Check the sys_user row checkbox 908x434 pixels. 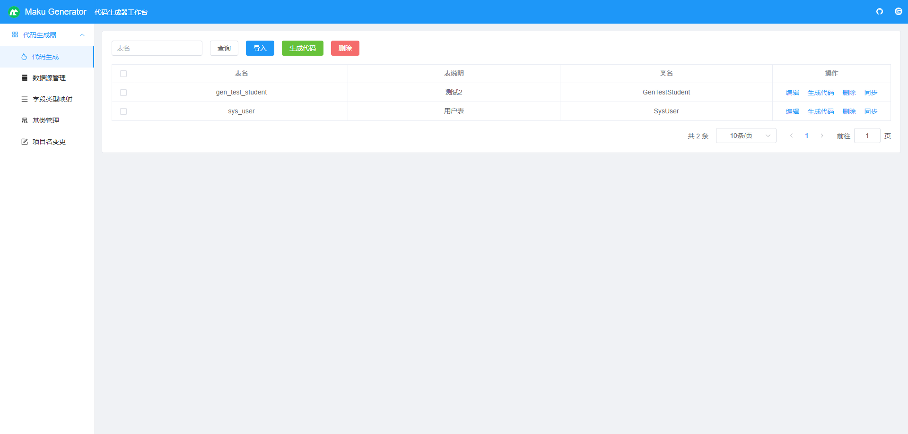[x=123, y=111]
